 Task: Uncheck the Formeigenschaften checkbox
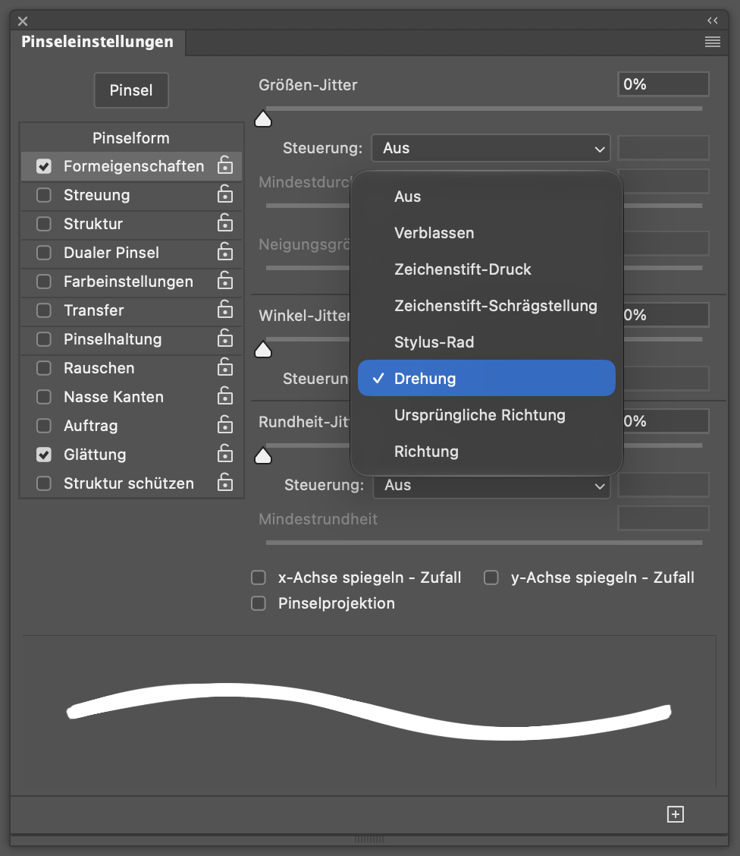click(x=44, y=166)
